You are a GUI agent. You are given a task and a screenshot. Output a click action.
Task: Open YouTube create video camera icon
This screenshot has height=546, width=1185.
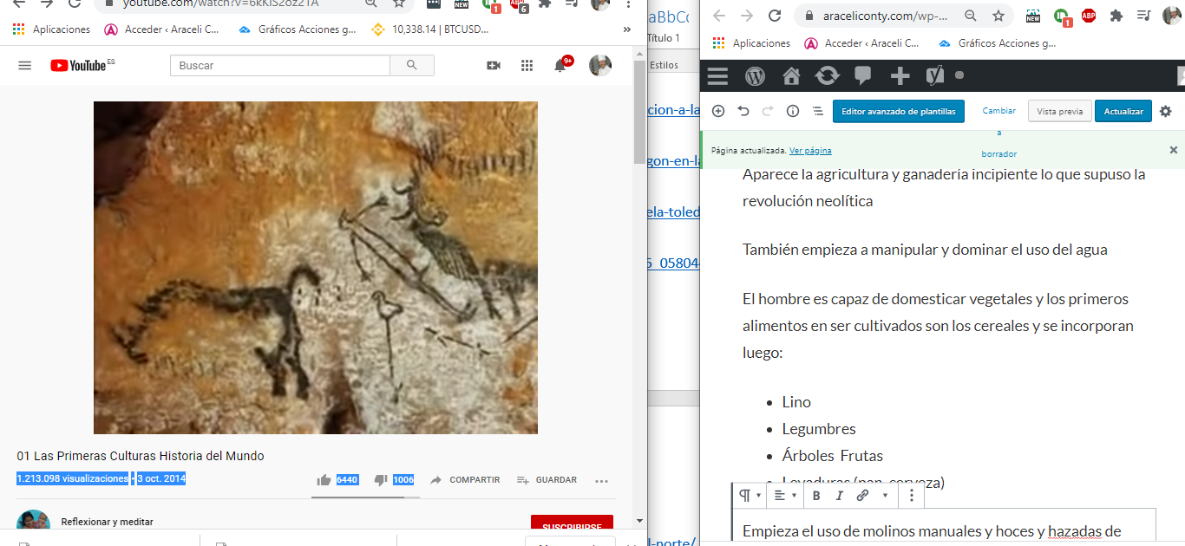(494, 66)
